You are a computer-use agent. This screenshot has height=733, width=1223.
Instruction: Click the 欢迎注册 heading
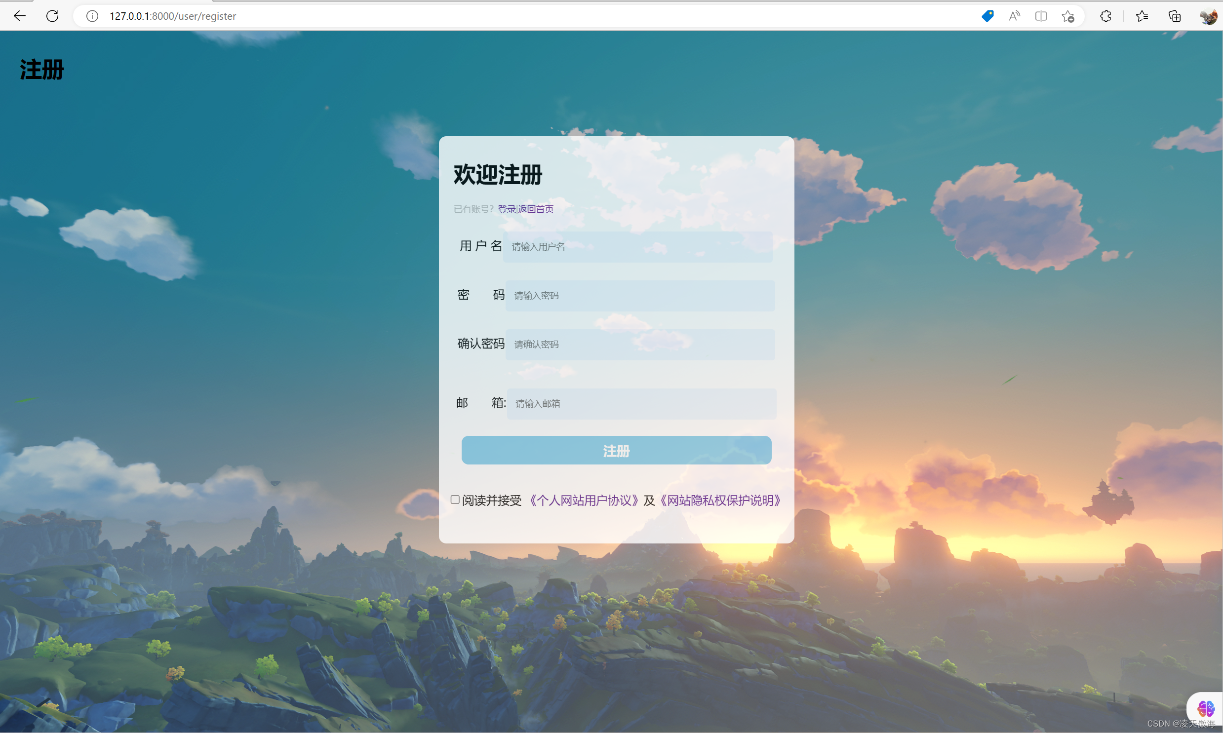point(498,175)
